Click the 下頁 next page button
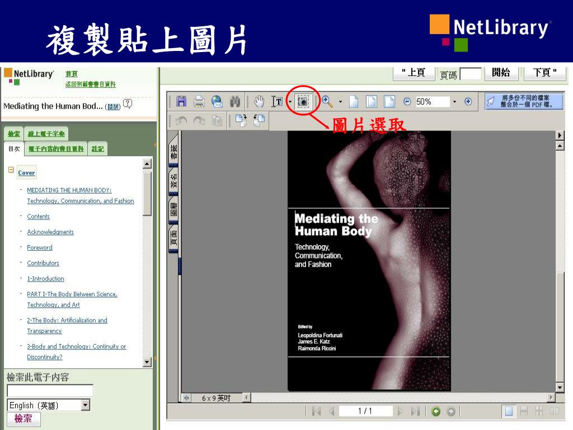Image resolution: width=573 pixels, height=430 pixels. (544, 72)
